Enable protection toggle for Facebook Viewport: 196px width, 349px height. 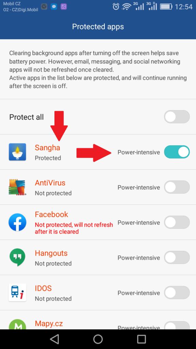[x=177, y=222]
